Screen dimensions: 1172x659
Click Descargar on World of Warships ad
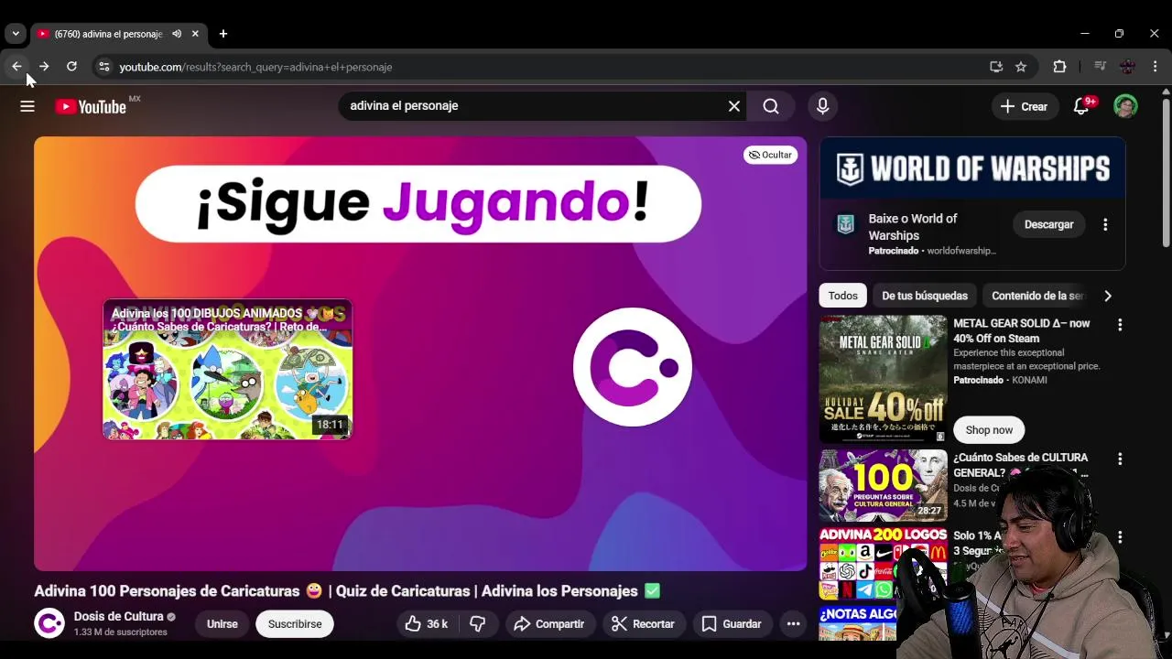click(x=1049, y=224)
